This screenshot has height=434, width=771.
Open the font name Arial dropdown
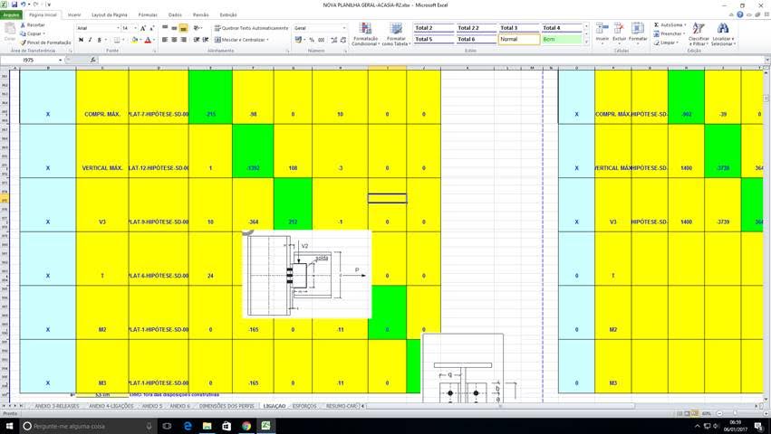tap(118, 28)
